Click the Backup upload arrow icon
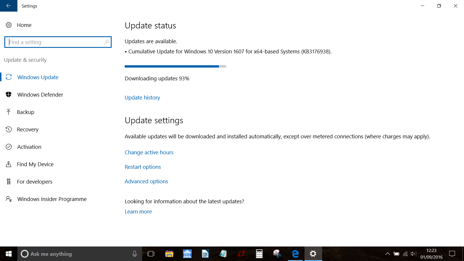The height and width of the screenshot is (261, 464). tap(9, 112)
